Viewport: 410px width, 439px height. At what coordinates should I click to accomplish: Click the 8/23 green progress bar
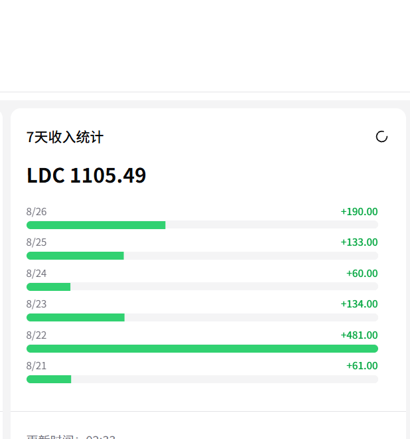pyautogui.click(x=76, y=317)
